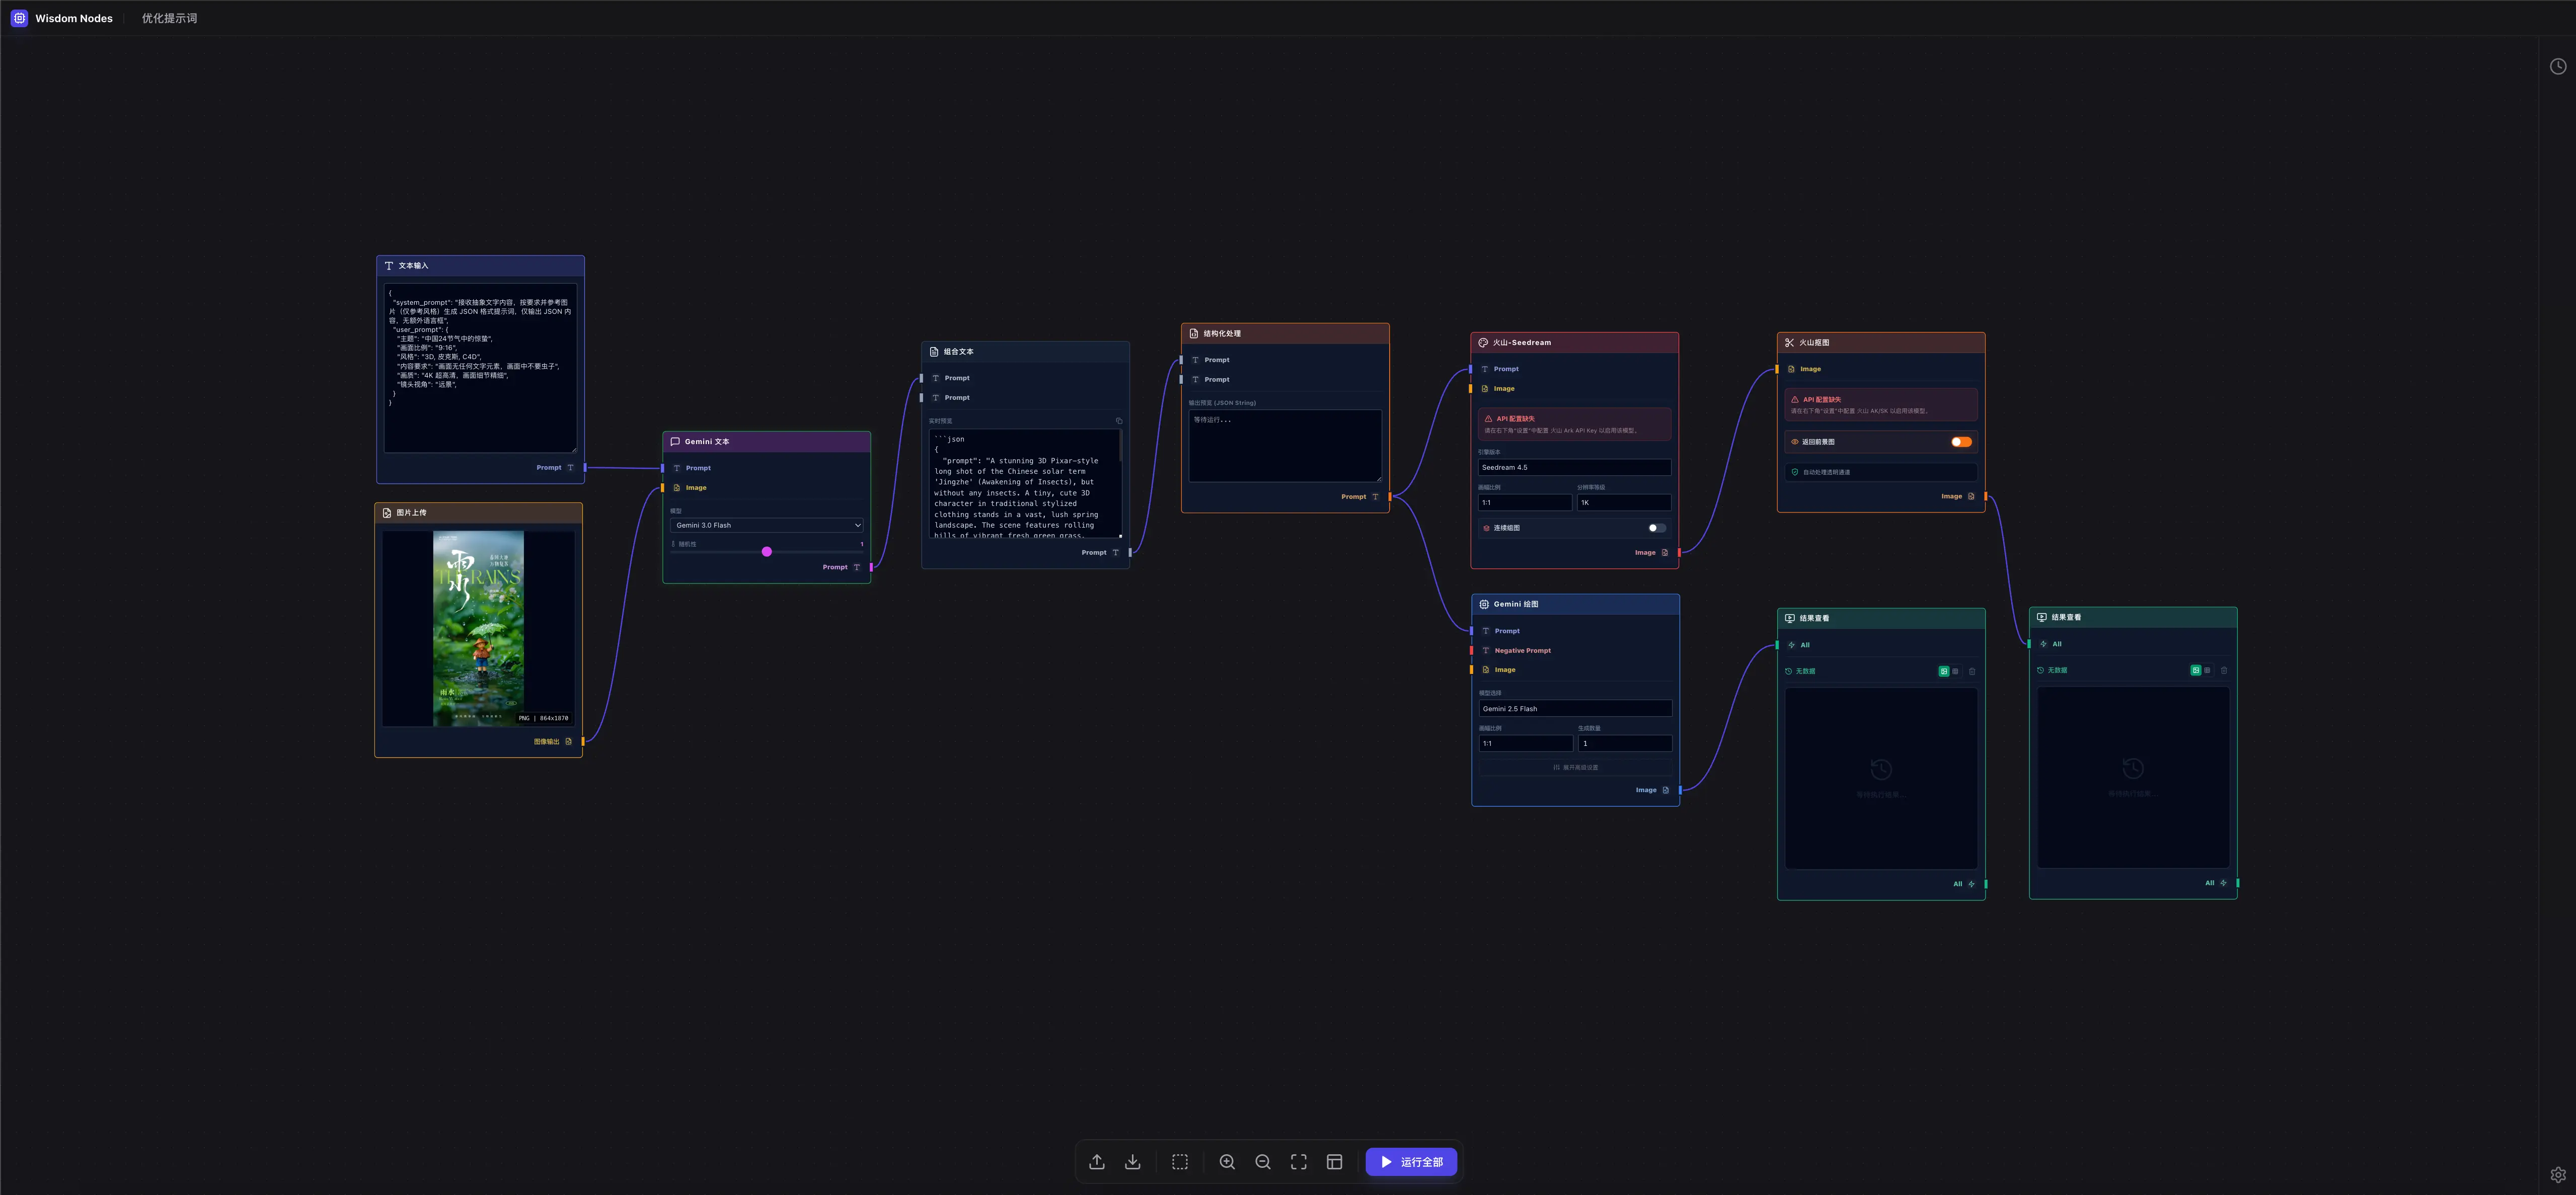Click the 图片上传 node title icon

click(387, 513)
